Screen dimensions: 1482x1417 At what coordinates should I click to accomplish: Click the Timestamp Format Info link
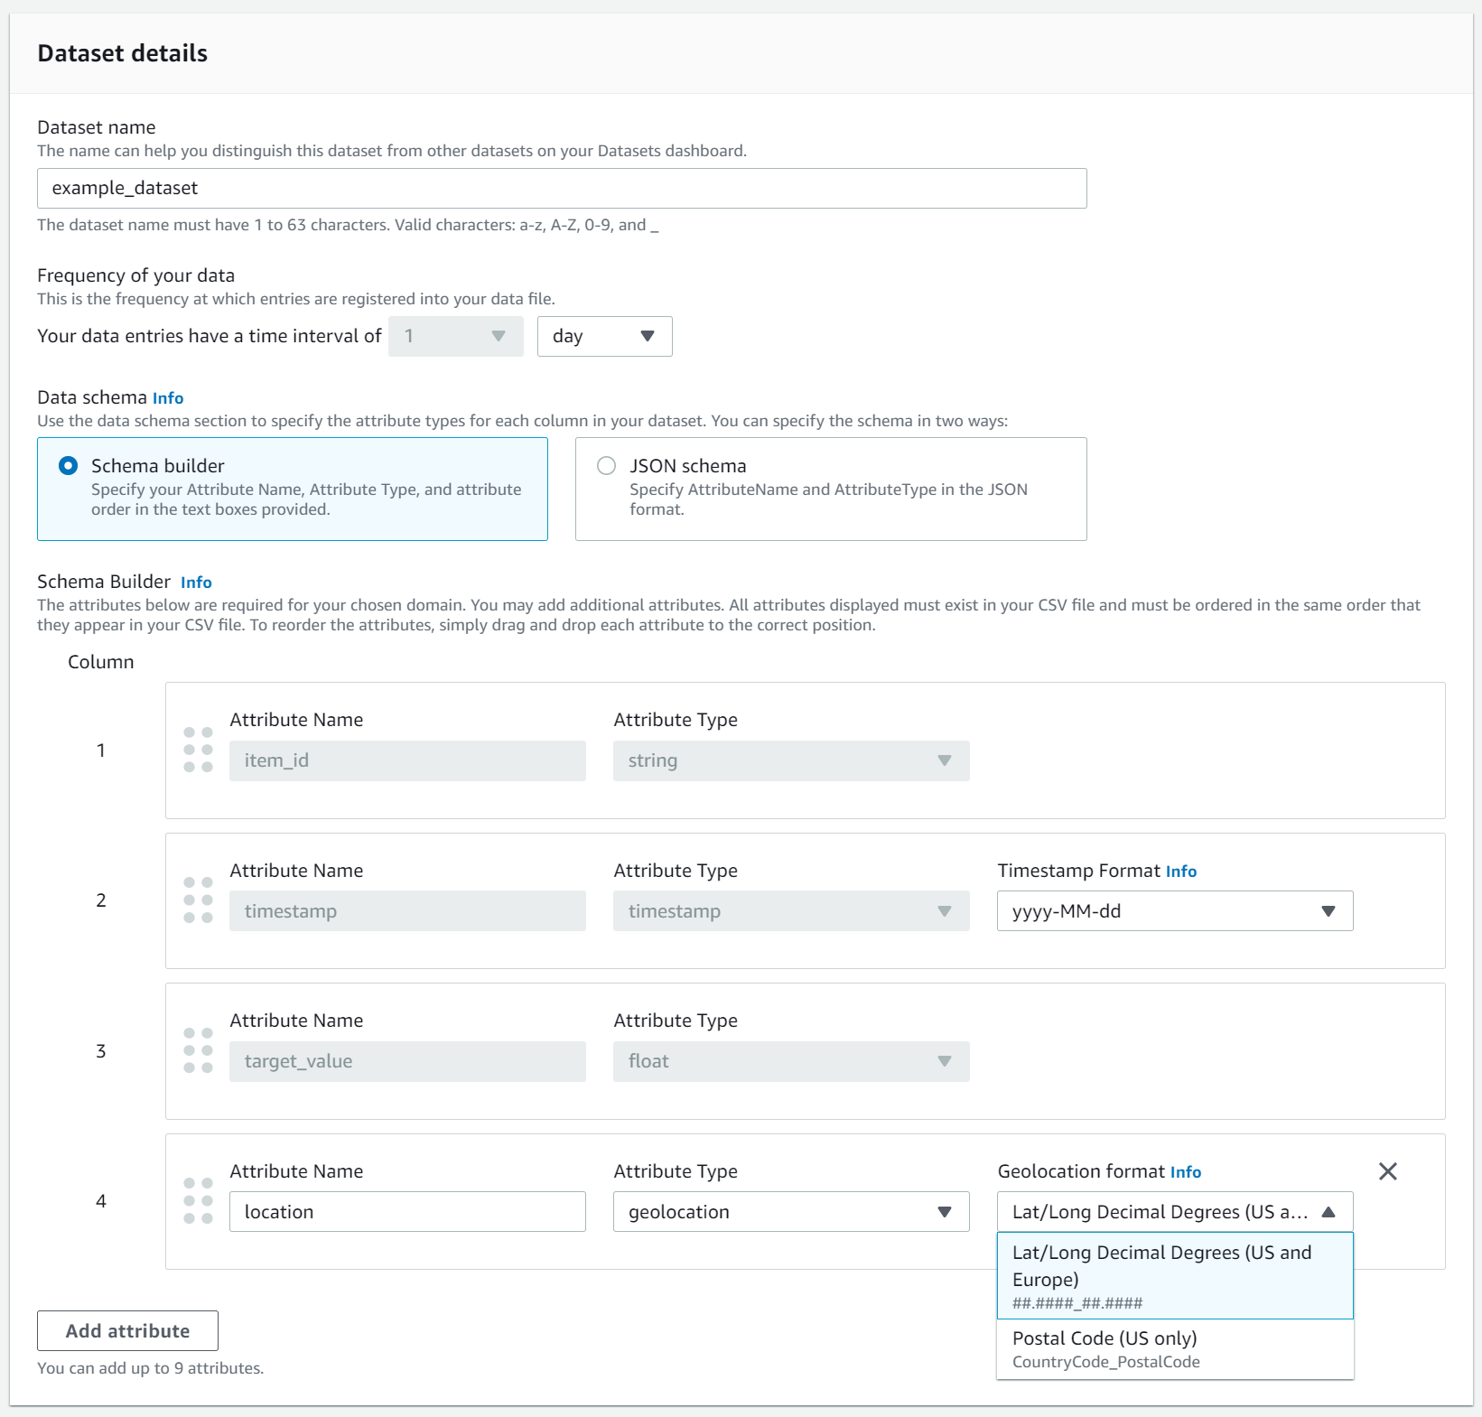pyautogui.click(x=1181, y=871)
